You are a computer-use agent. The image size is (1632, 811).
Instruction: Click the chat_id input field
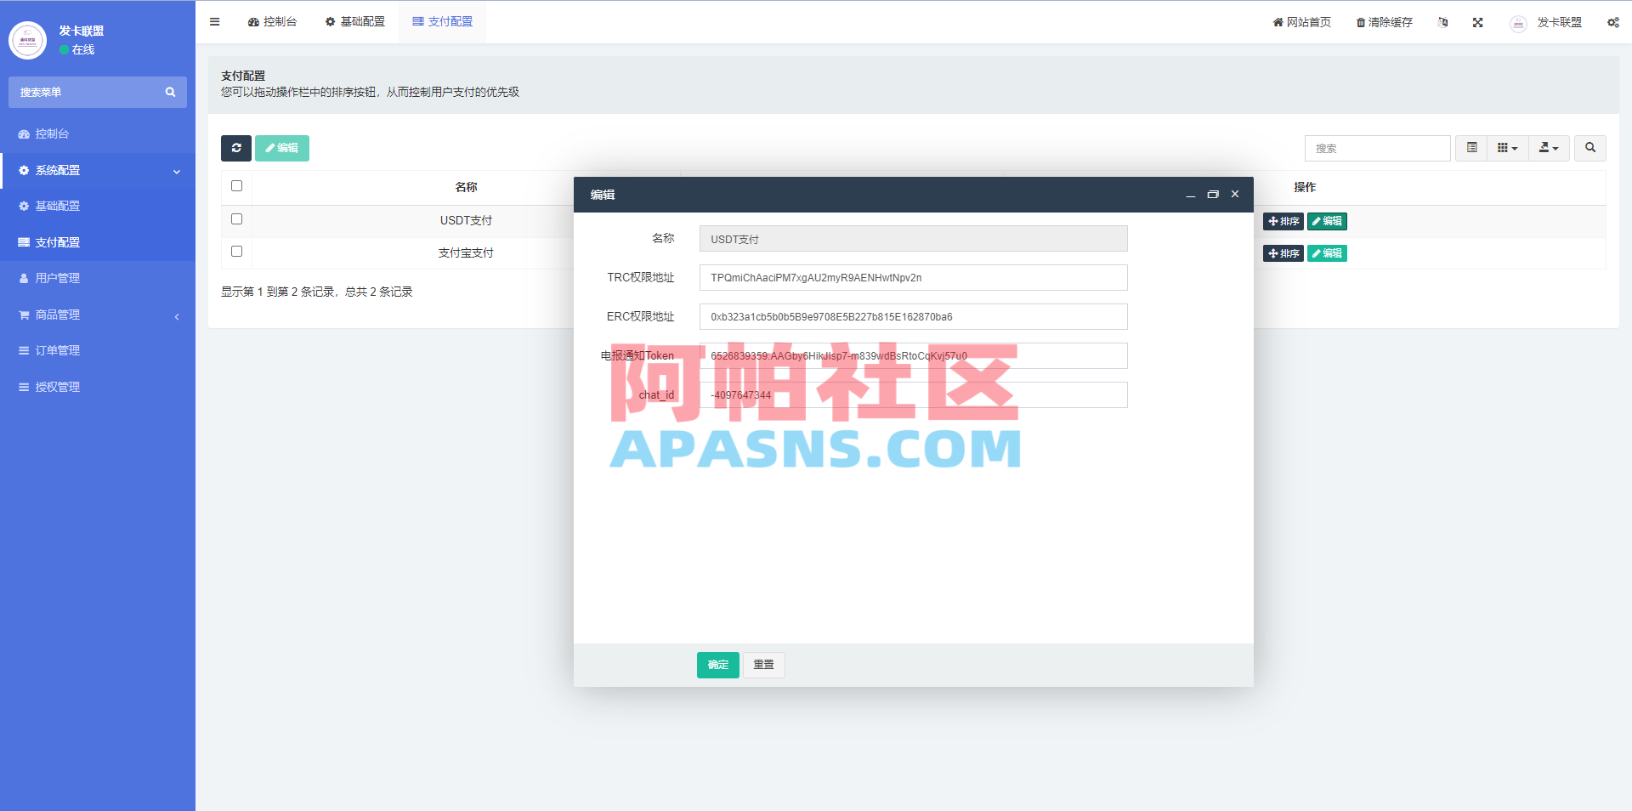tap(912, 394)
